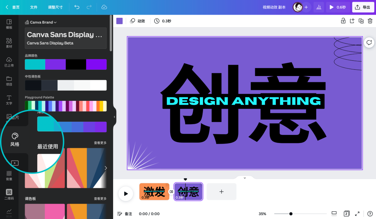Image resolution: width=376 pixels, height=219 pixels.
Task: Click the timeline playhead marker
Action: (185, 179)
